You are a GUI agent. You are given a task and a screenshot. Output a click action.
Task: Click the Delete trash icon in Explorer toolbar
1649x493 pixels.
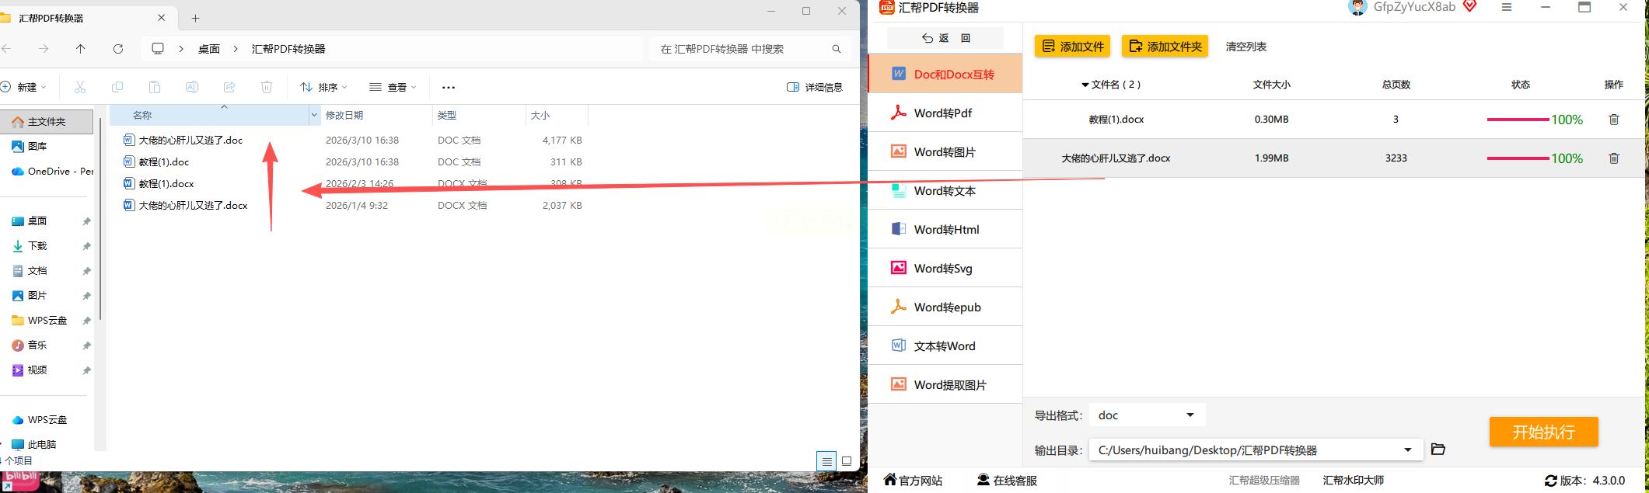pyautogui.click(x=267, y=87)
